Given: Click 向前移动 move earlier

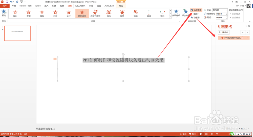Looking at the screenshot, I should [235, 14].
